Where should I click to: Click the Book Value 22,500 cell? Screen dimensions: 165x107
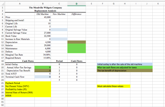(x=43, y=36)
